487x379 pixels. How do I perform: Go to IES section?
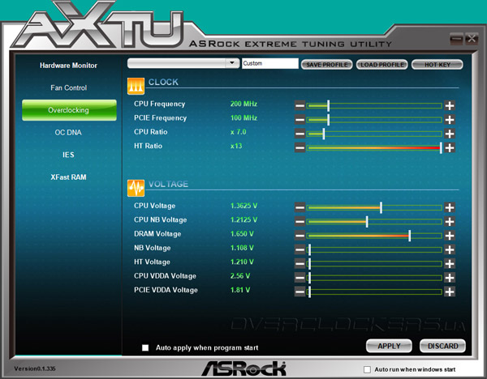click(x=68, y=155)
